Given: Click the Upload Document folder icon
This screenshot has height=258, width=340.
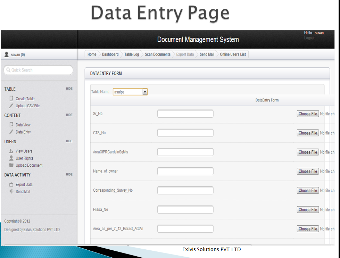Looking at the screenshot, I should pos(11,165).
